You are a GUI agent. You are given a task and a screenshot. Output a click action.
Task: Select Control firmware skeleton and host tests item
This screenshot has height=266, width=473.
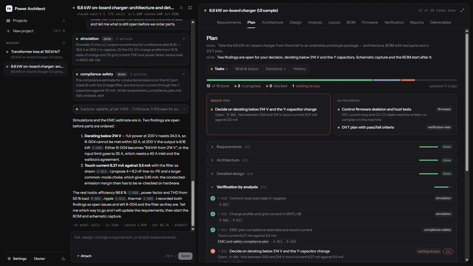point(376,109)
